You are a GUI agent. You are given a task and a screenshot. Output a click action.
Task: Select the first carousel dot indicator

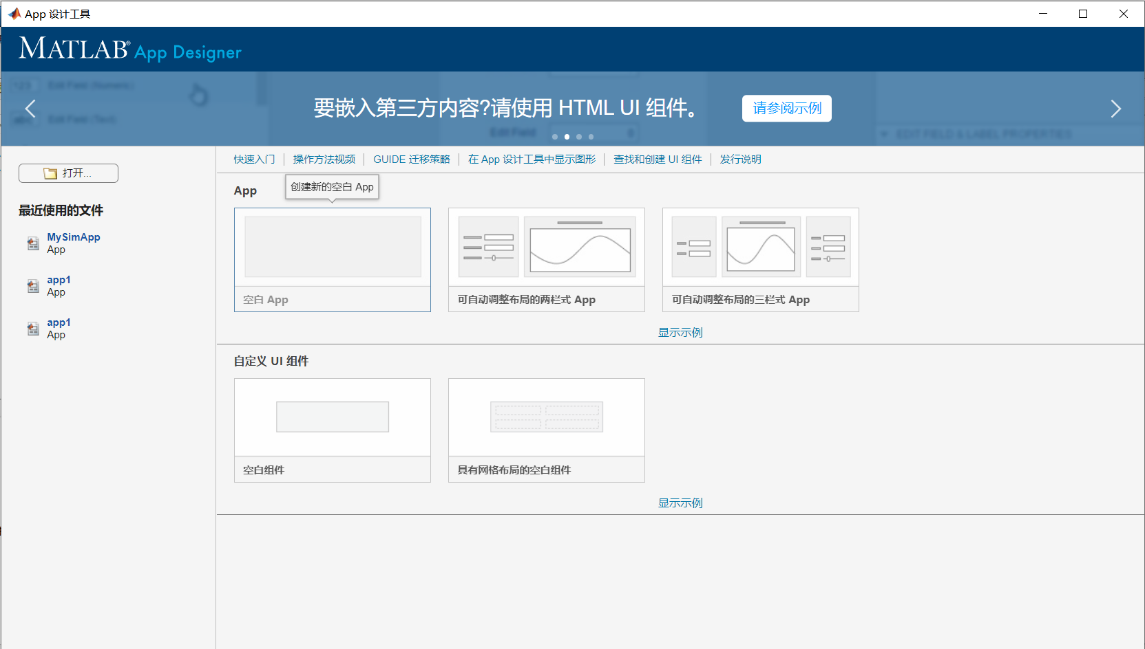[554, 136]
